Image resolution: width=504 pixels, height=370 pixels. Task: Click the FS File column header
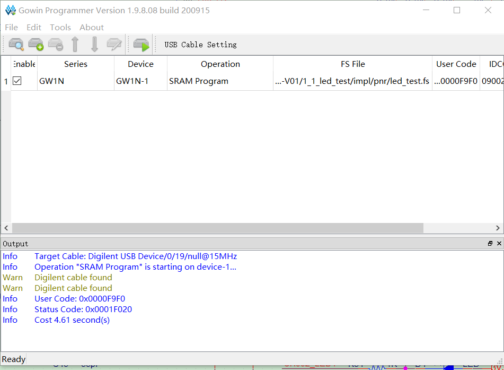tap(352, 64)
